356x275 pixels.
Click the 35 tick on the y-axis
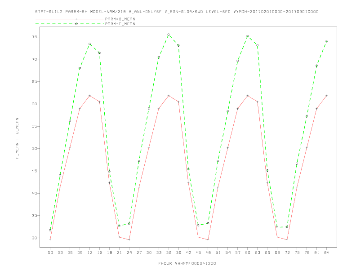[x=35, y=216]
